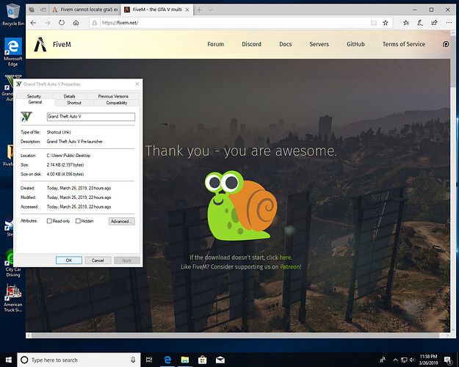Select American Truck Simulator desktop icon

pos(13,298)
